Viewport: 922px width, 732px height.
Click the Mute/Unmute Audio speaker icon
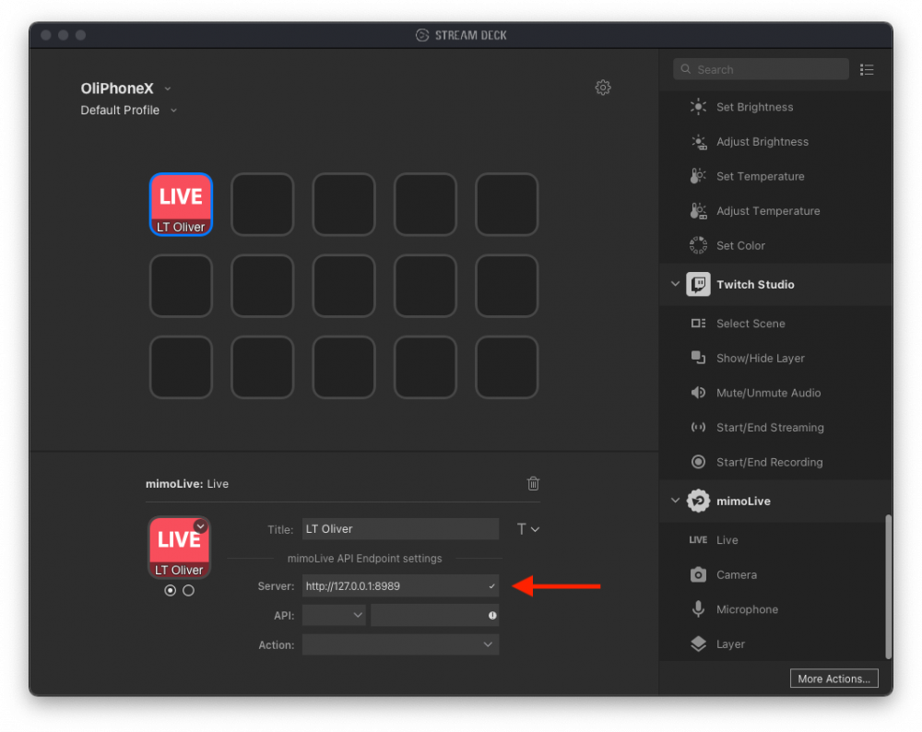click(x=698, y=393)
